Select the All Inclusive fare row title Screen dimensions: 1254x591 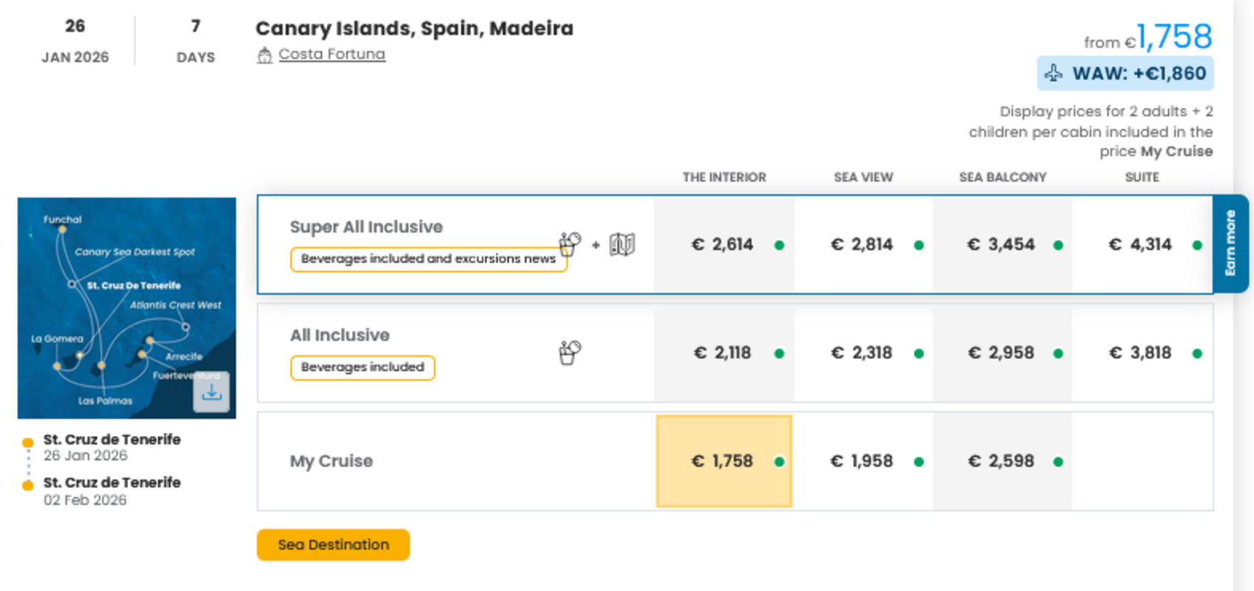click(340, 335)
